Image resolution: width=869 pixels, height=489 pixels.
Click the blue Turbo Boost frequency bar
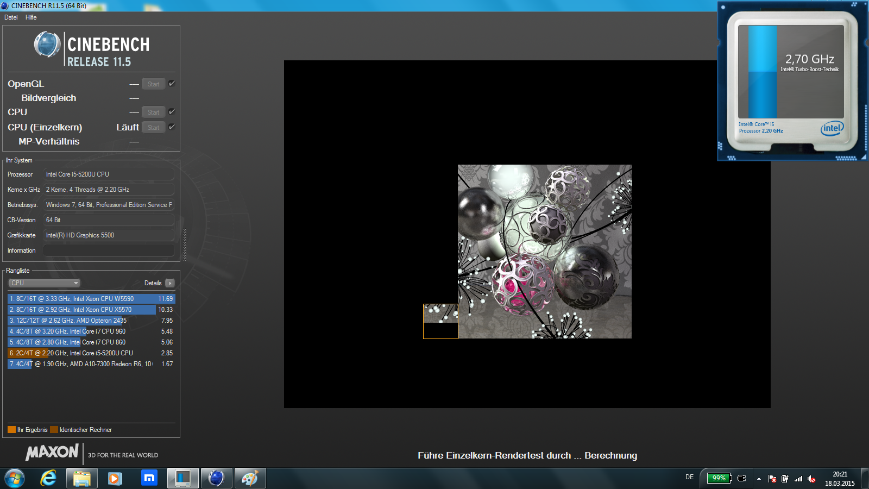[763, 72]
